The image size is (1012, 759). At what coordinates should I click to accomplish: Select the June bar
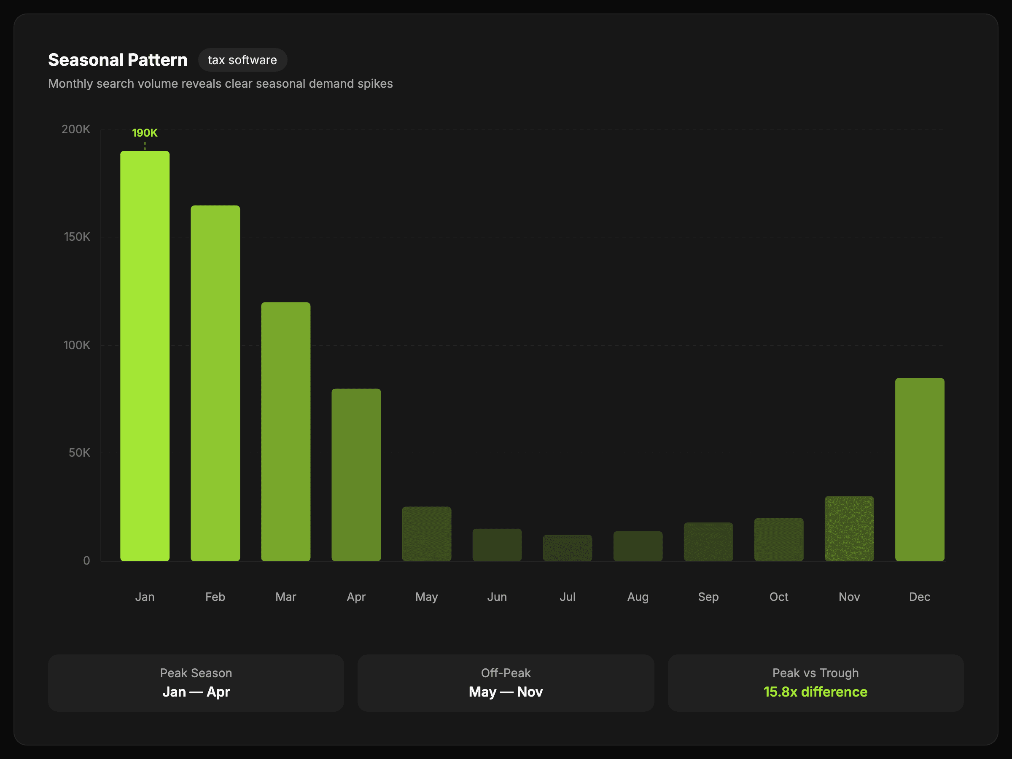pos(497,545)
